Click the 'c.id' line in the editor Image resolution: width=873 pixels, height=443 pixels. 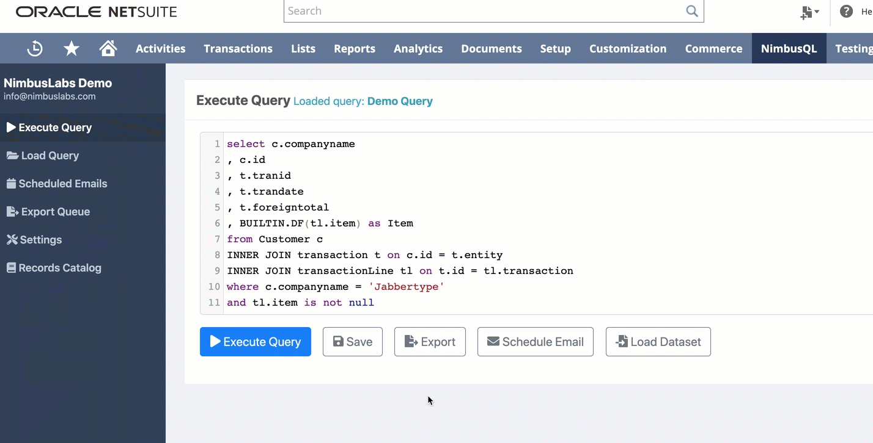[246, 160]
